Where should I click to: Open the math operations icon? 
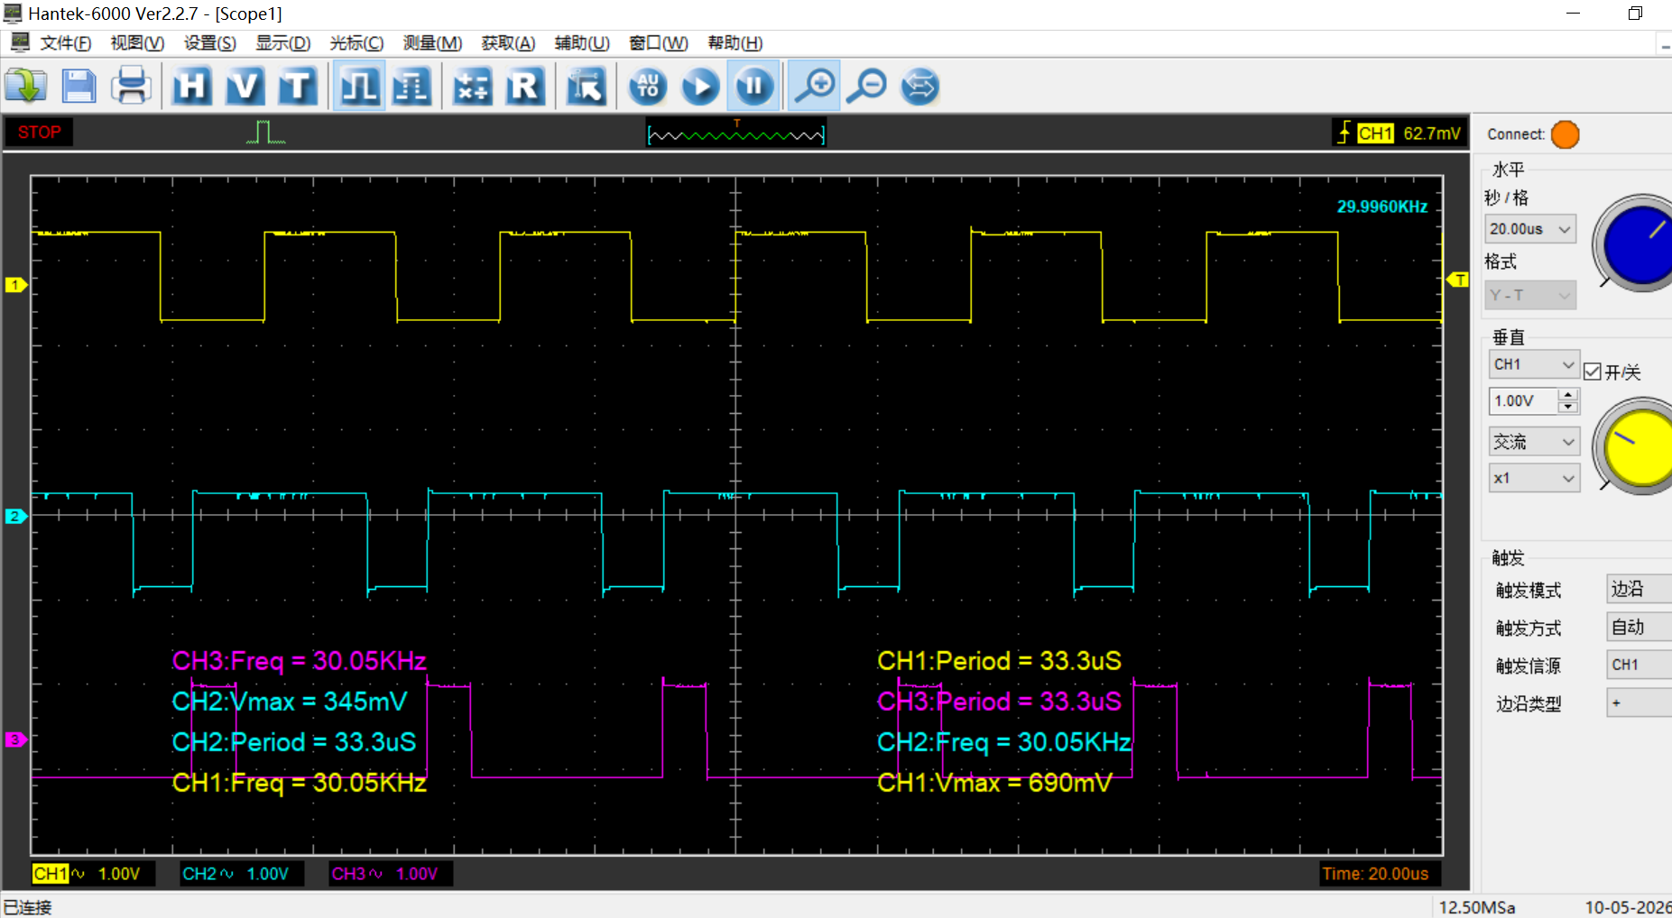472,86
